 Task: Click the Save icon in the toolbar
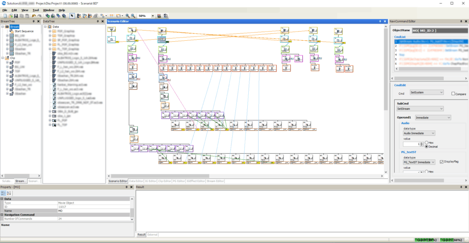(x=16, y=16)
